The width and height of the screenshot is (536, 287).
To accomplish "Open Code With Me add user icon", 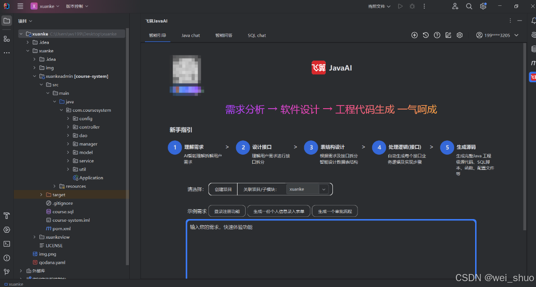I will coord(455,6).
